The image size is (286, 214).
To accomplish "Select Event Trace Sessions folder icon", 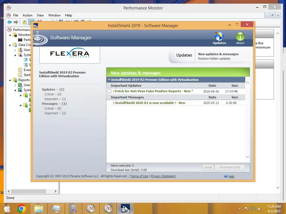I will (x=20, y=70).
